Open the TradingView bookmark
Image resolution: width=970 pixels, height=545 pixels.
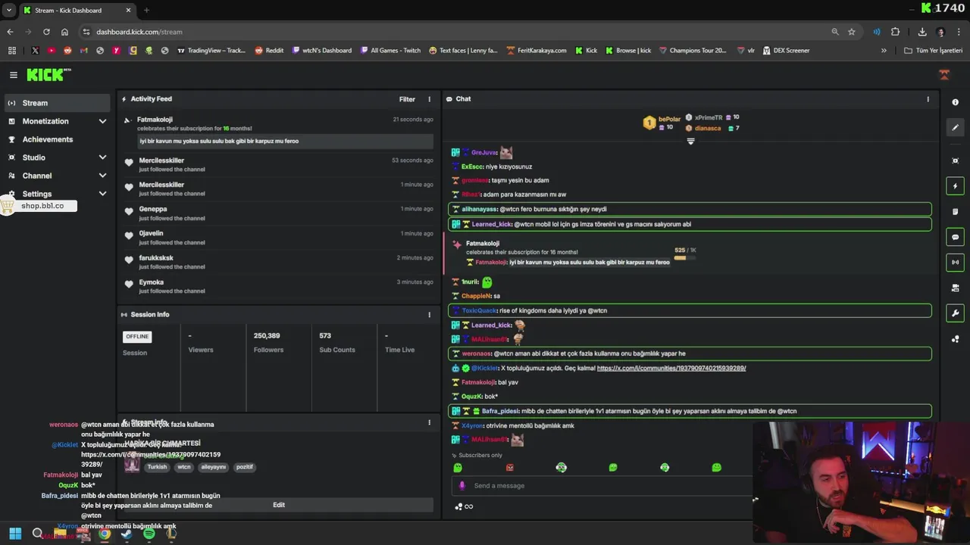[211, 51]
